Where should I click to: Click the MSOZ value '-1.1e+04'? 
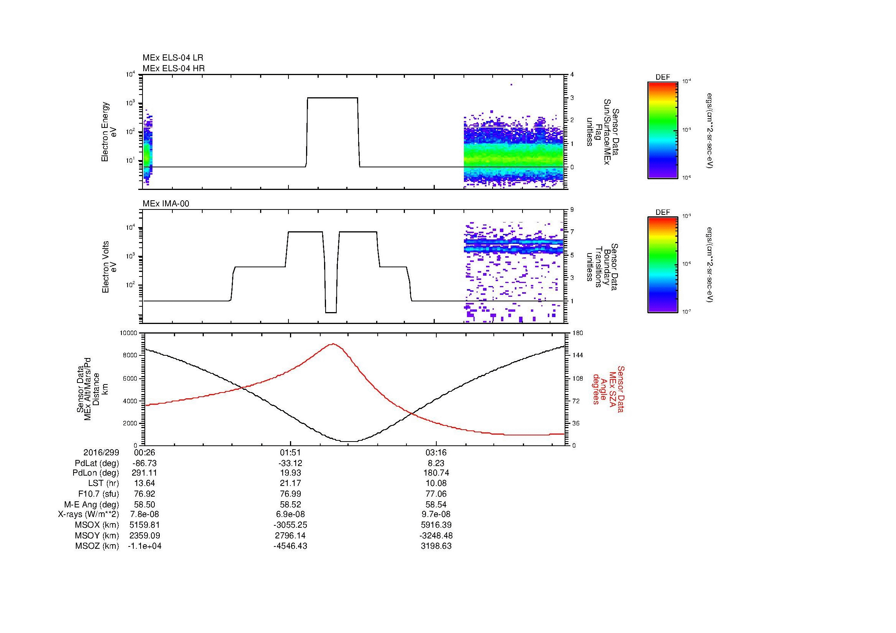coord(144,546)
